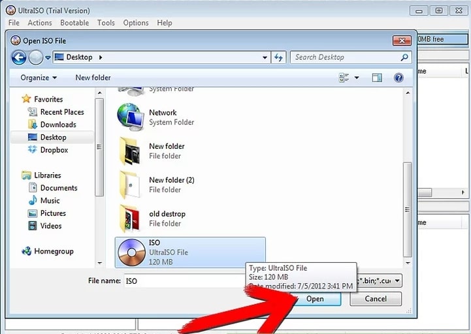Click the Open ISO File dialog icon
The image size is (471, 334).
(x=15, y=40)
